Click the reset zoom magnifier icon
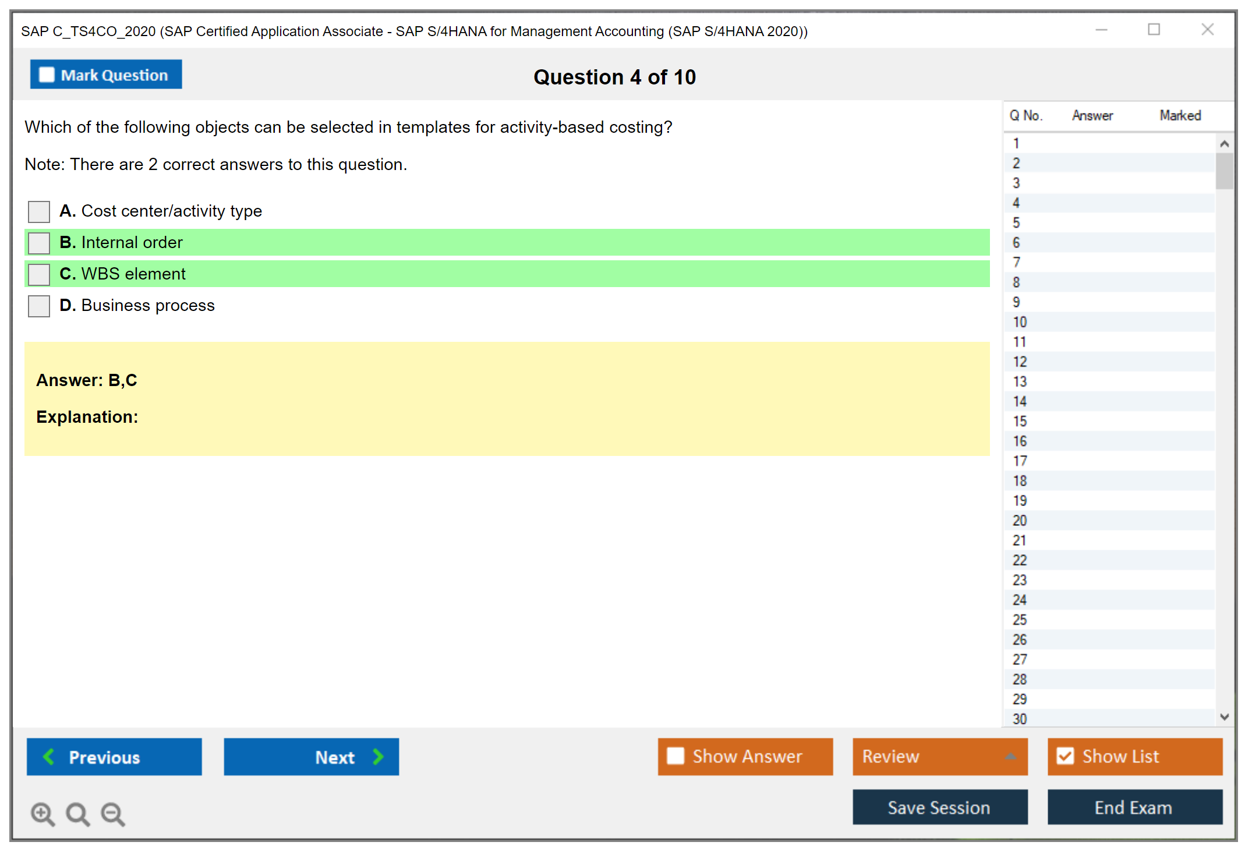This screenshot has height=856, width=1252. (77, 813)
